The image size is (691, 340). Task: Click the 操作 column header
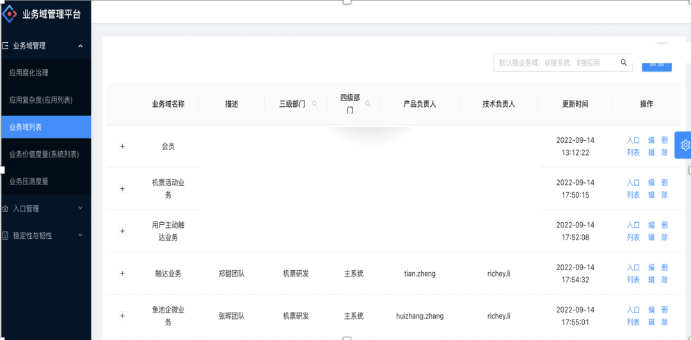click(646, 104)
